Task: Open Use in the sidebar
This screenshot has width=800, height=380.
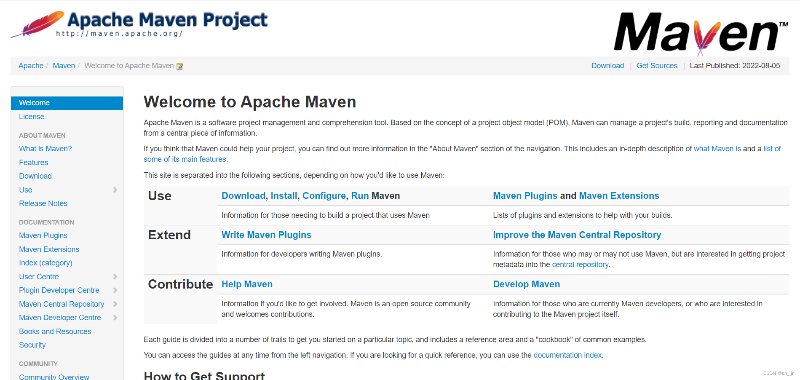Action: [x=25, y=190]
